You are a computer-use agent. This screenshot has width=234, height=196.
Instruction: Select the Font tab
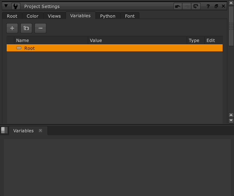pos(130,16)
